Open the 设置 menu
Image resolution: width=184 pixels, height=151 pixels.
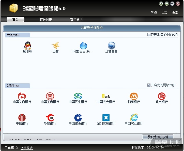click(175, 12)
